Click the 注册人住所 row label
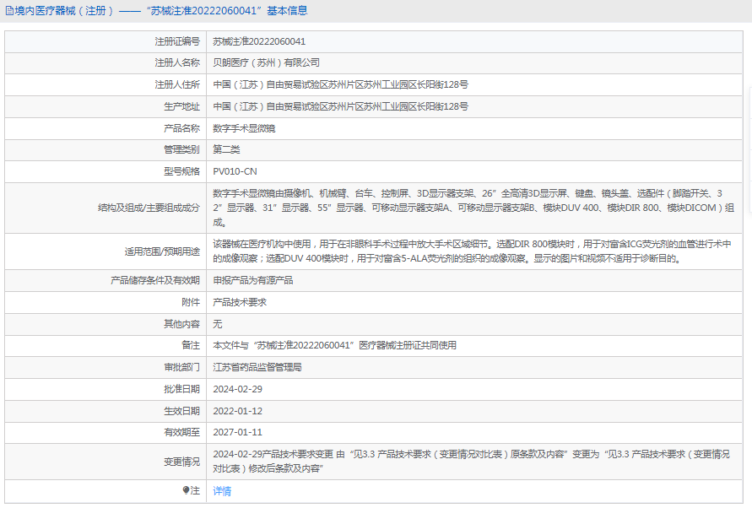This screenshot has width=752, height=508. [177, 85]
